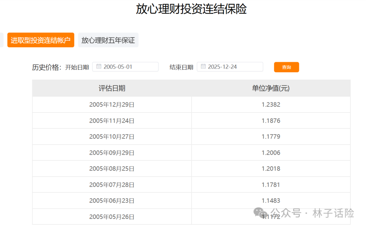Click the calendar icon in start date field
366x228 pixels.
coord(99,67)
